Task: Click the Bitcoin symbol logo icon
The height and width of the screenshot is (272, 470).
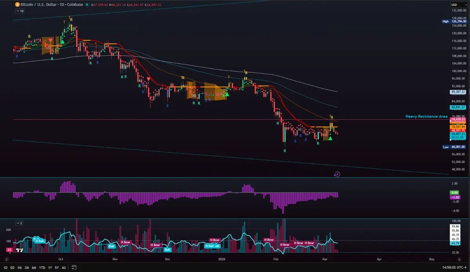Action: click(x=17, y=5)
